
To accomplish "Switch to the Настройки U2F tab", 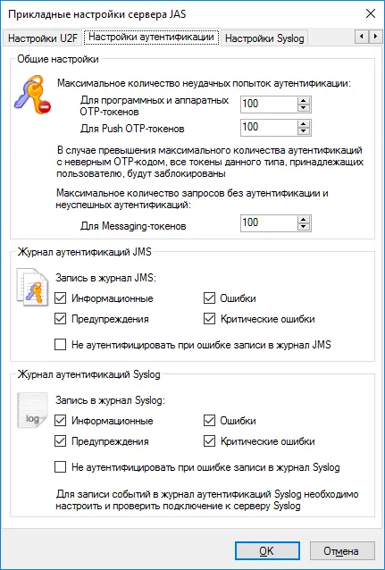I will [43, 38].
